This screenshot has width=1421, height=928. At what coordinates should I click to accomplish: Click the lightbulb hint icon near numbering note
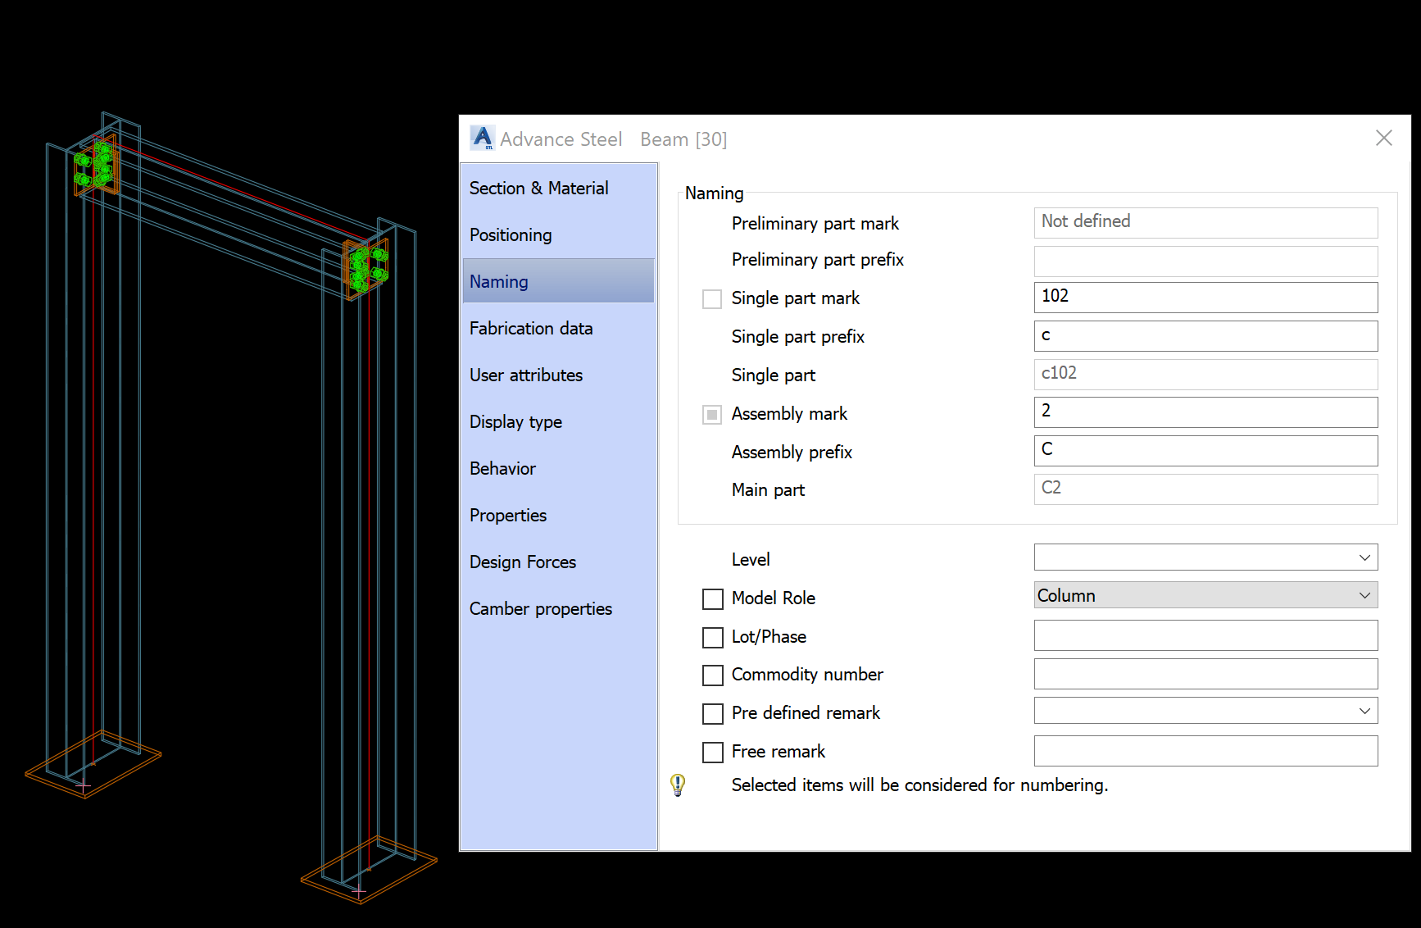677,785
